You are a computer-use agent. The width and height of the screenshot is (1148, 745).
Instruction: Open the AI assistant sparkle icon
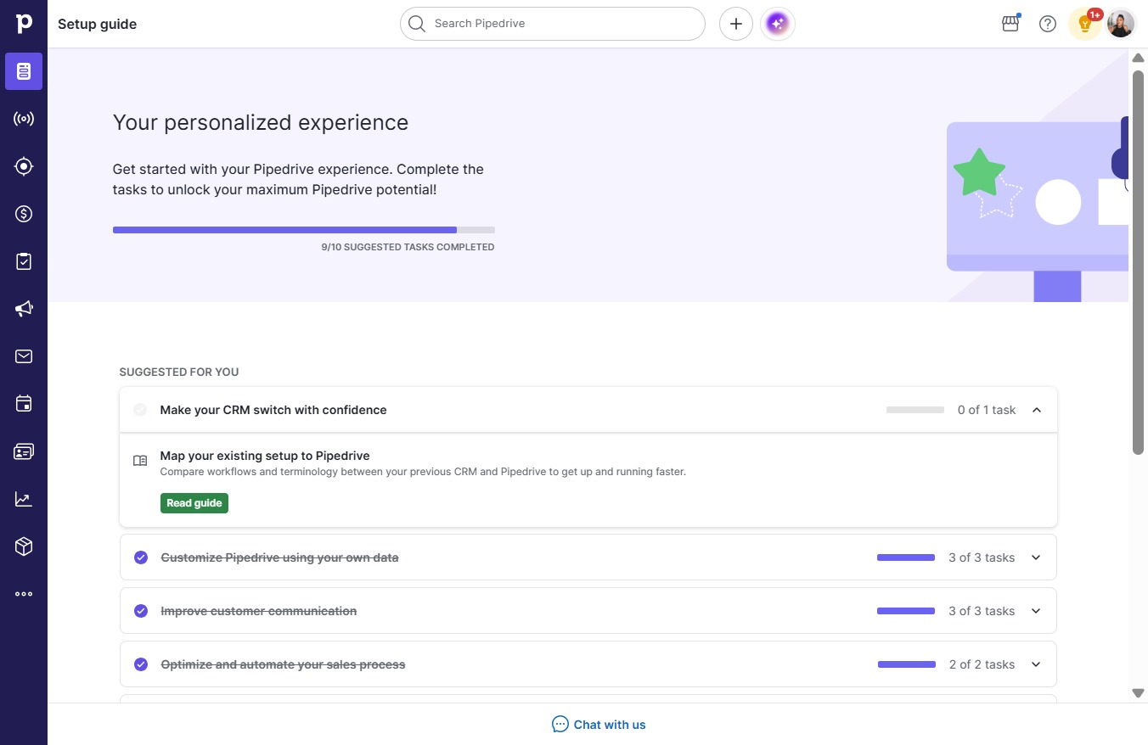click(778, 24)
